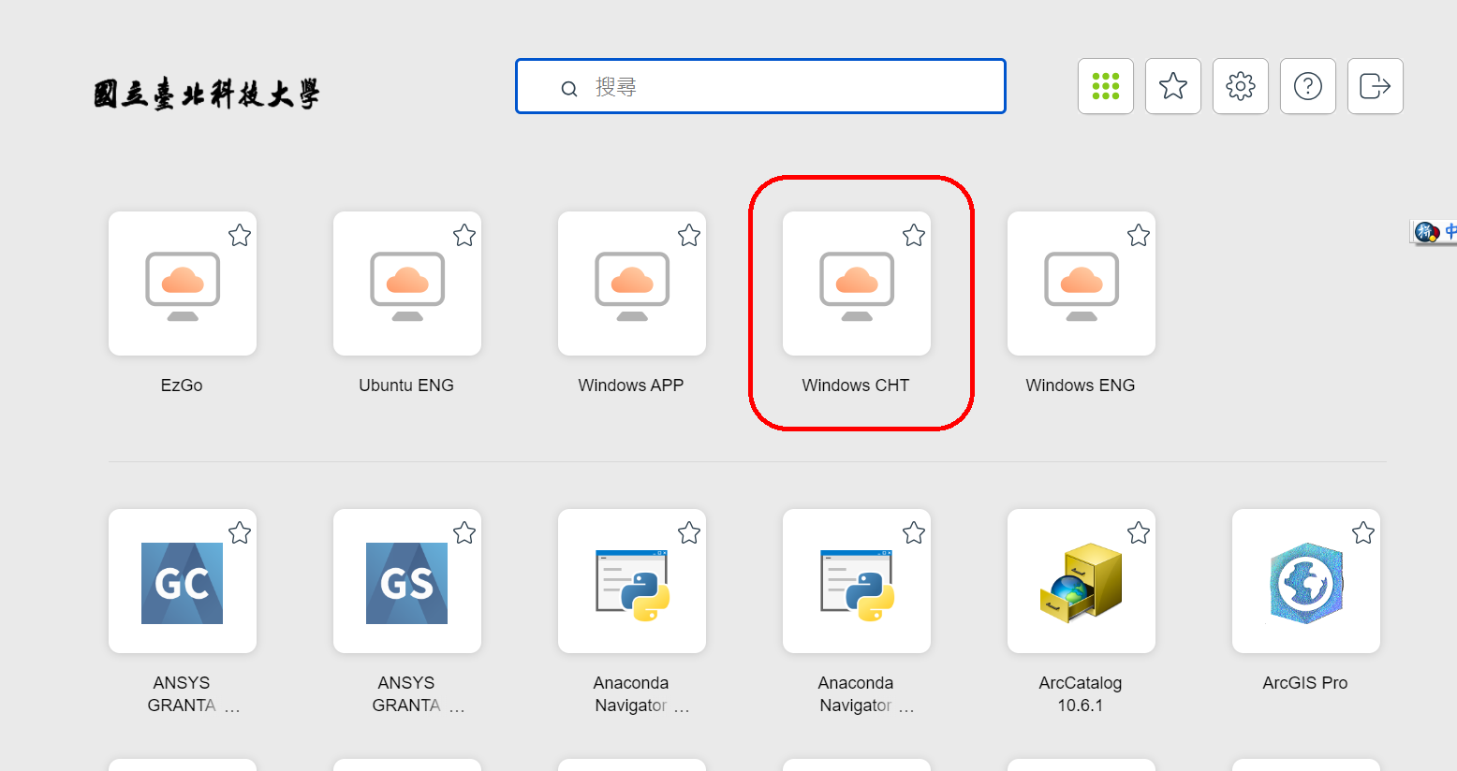Image resolution: width=1457 pixels, height=771 pixels.
Task: Toggle favorite star on EzGo tile
Action: [240, 236]
